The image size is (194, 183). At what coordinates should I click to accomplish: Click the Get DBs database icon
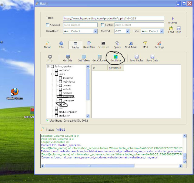pyautogui.click(x=68, y=57)
